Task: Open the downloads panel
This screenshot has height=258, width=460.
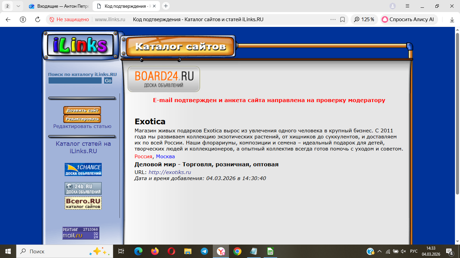Action: (x=452, y=19)
